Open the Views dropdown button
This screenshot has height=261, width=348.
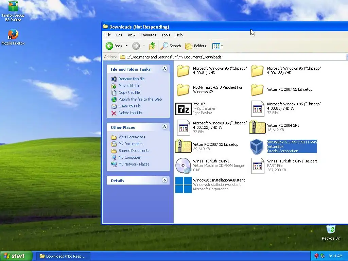(x=217, y=46)
